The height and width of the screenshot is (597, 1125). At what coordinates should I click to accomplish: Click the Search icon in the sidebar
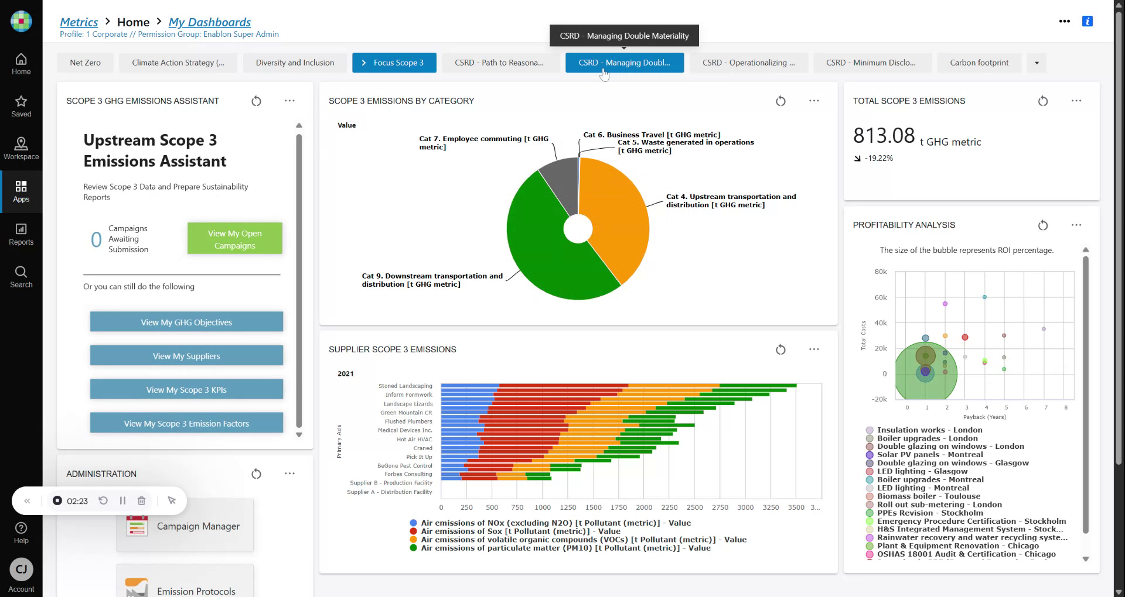coord(21,277)
